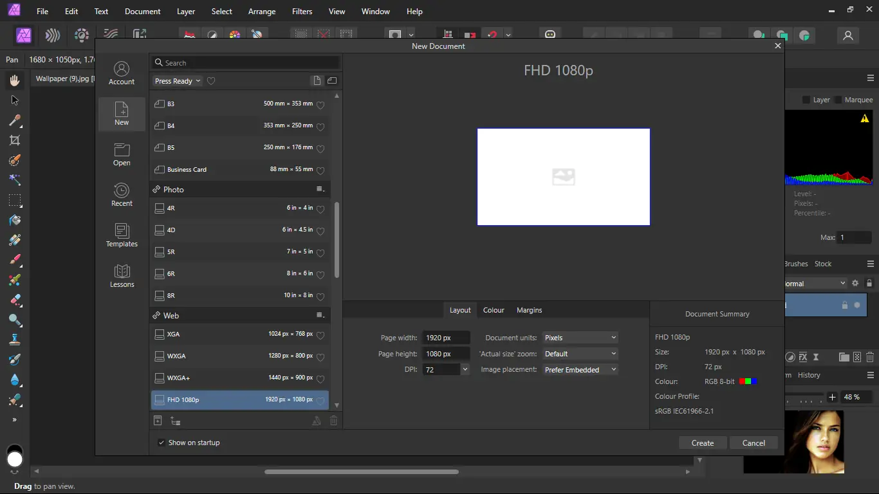Open the Lessons section
Image resolution: width=879 pixels, height=494 pixels.
tap(122, 275)
